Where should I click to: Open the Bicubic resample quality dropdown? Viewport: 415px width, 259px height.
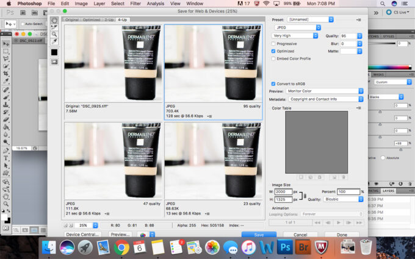(x=343, y=199)
